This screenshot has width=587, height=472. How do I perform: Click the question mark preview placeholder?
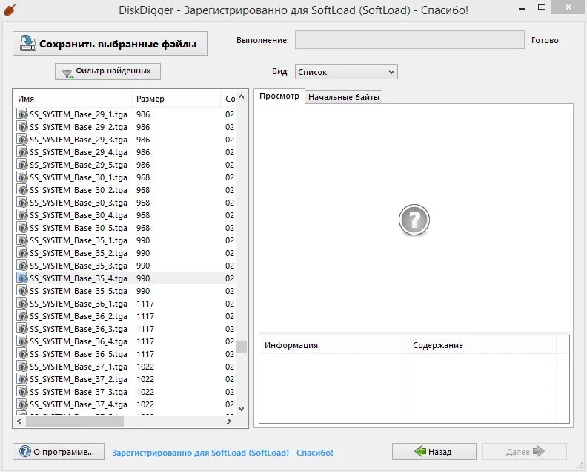(414, 220)
